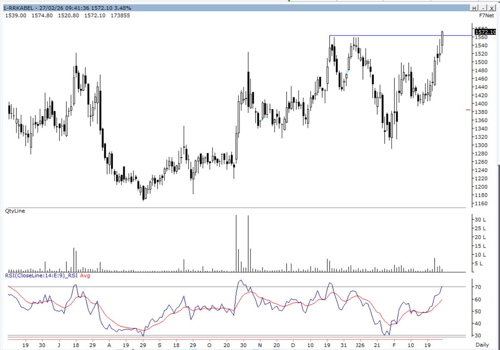Click the blue resistance line near 1560
The width and height of the screenshot is (500, 350).
396,36
